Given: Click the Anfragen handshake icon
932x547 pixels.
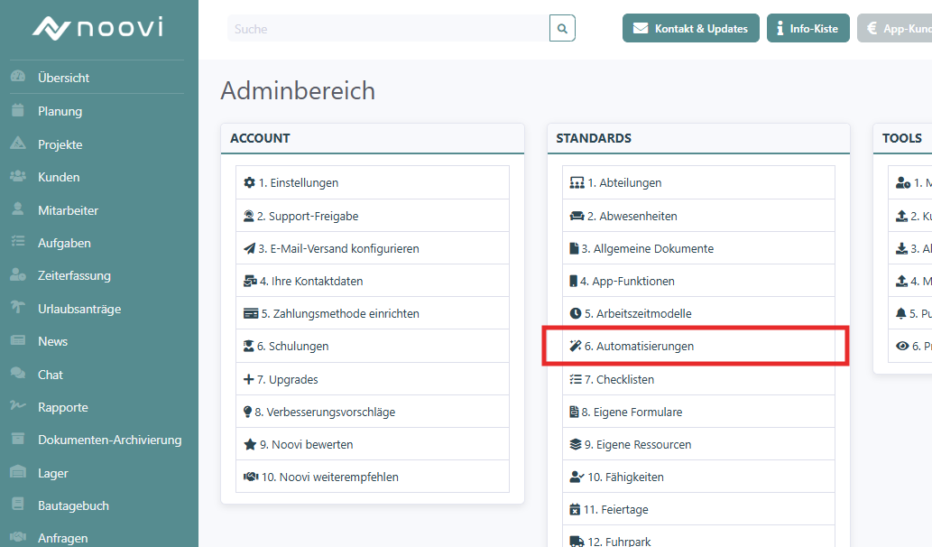Looking at the screenshot, I should [18, 537].
